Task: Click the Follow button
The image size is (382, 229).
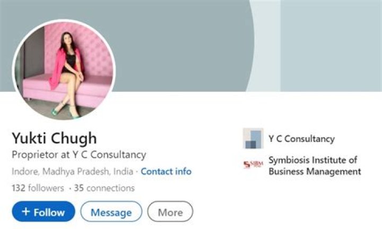Action: [x=44, y=211]
